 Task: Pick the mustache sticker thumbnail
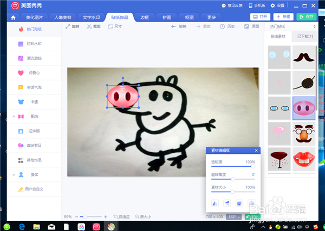click(x=304, y=57)
